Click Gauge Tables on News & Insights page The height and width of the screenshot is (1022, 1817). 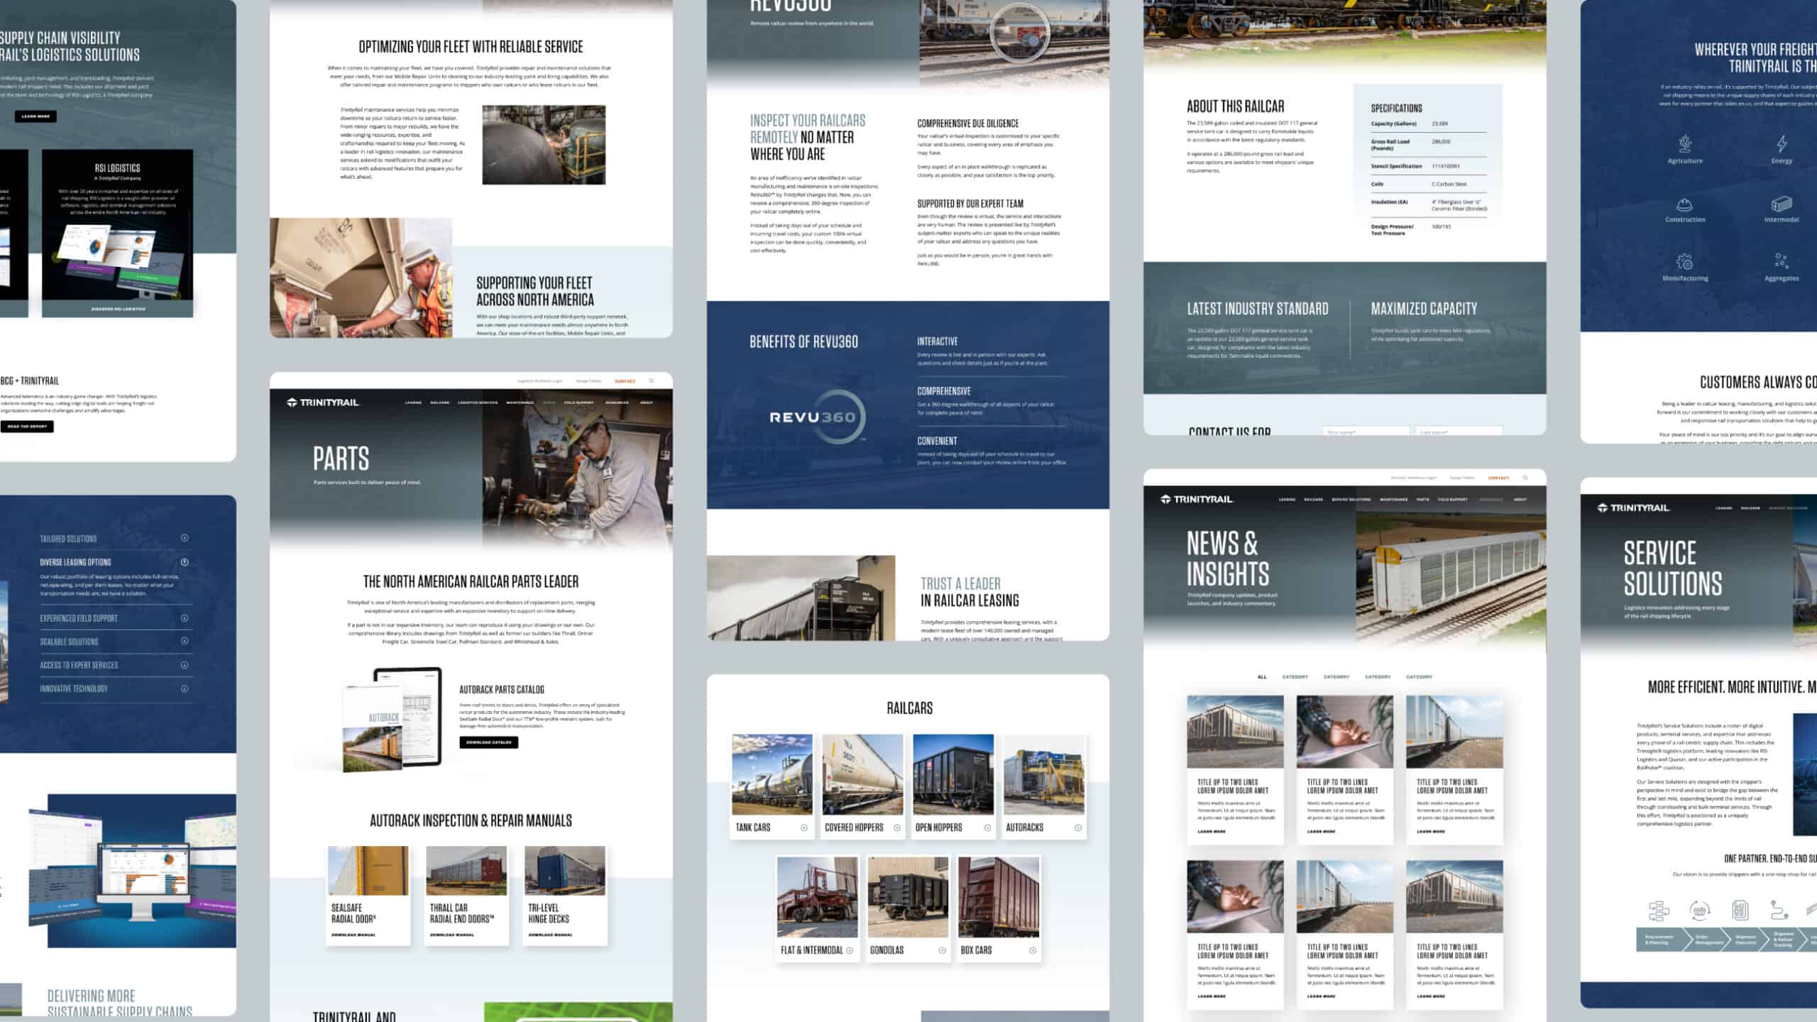pos(1462,478)
